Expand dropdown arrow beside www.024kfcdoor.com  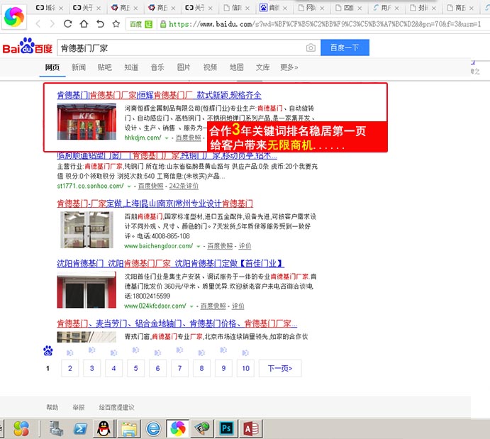191,306
